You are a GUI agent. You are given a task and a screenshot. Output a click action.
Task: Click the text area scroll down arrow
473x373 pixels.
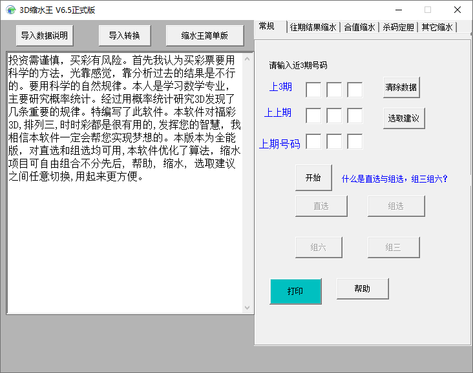247,308
